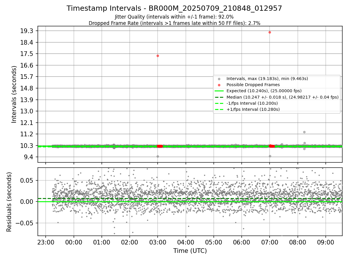Click the x-axis tick label '07:00'
The width and height of the screenshot is (349, 261).
pyautogui.click(x=270, y=242)
